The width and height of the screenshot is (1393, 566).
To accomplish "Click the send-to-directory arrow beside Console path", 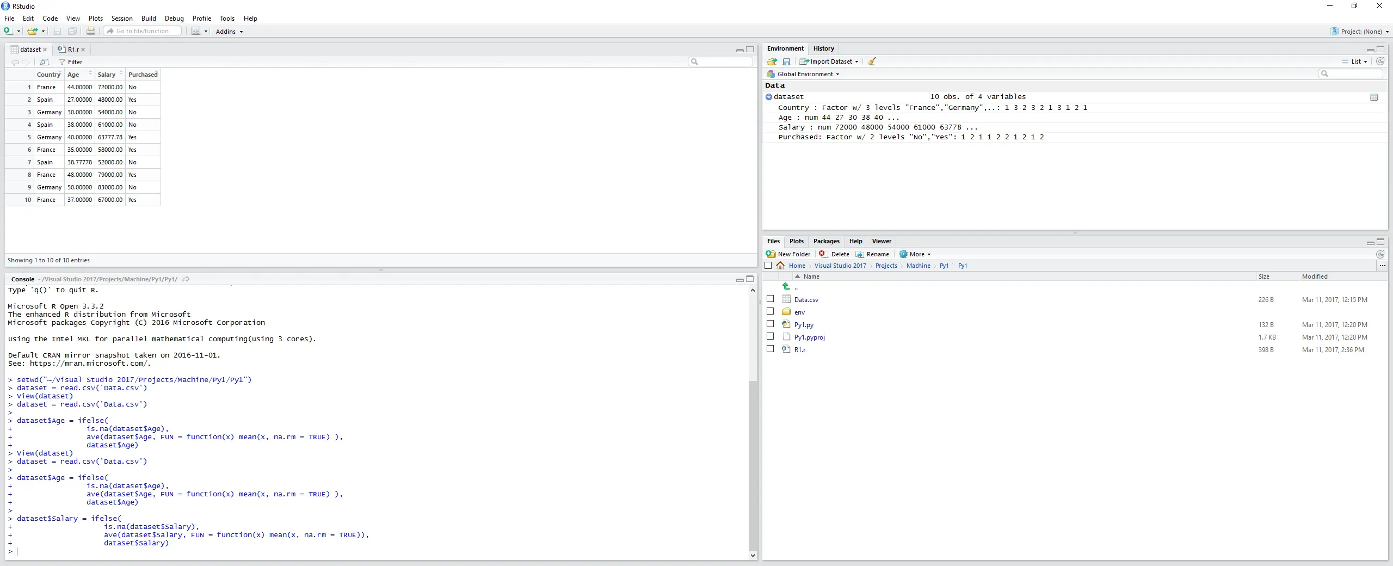I will coord(186,279).
